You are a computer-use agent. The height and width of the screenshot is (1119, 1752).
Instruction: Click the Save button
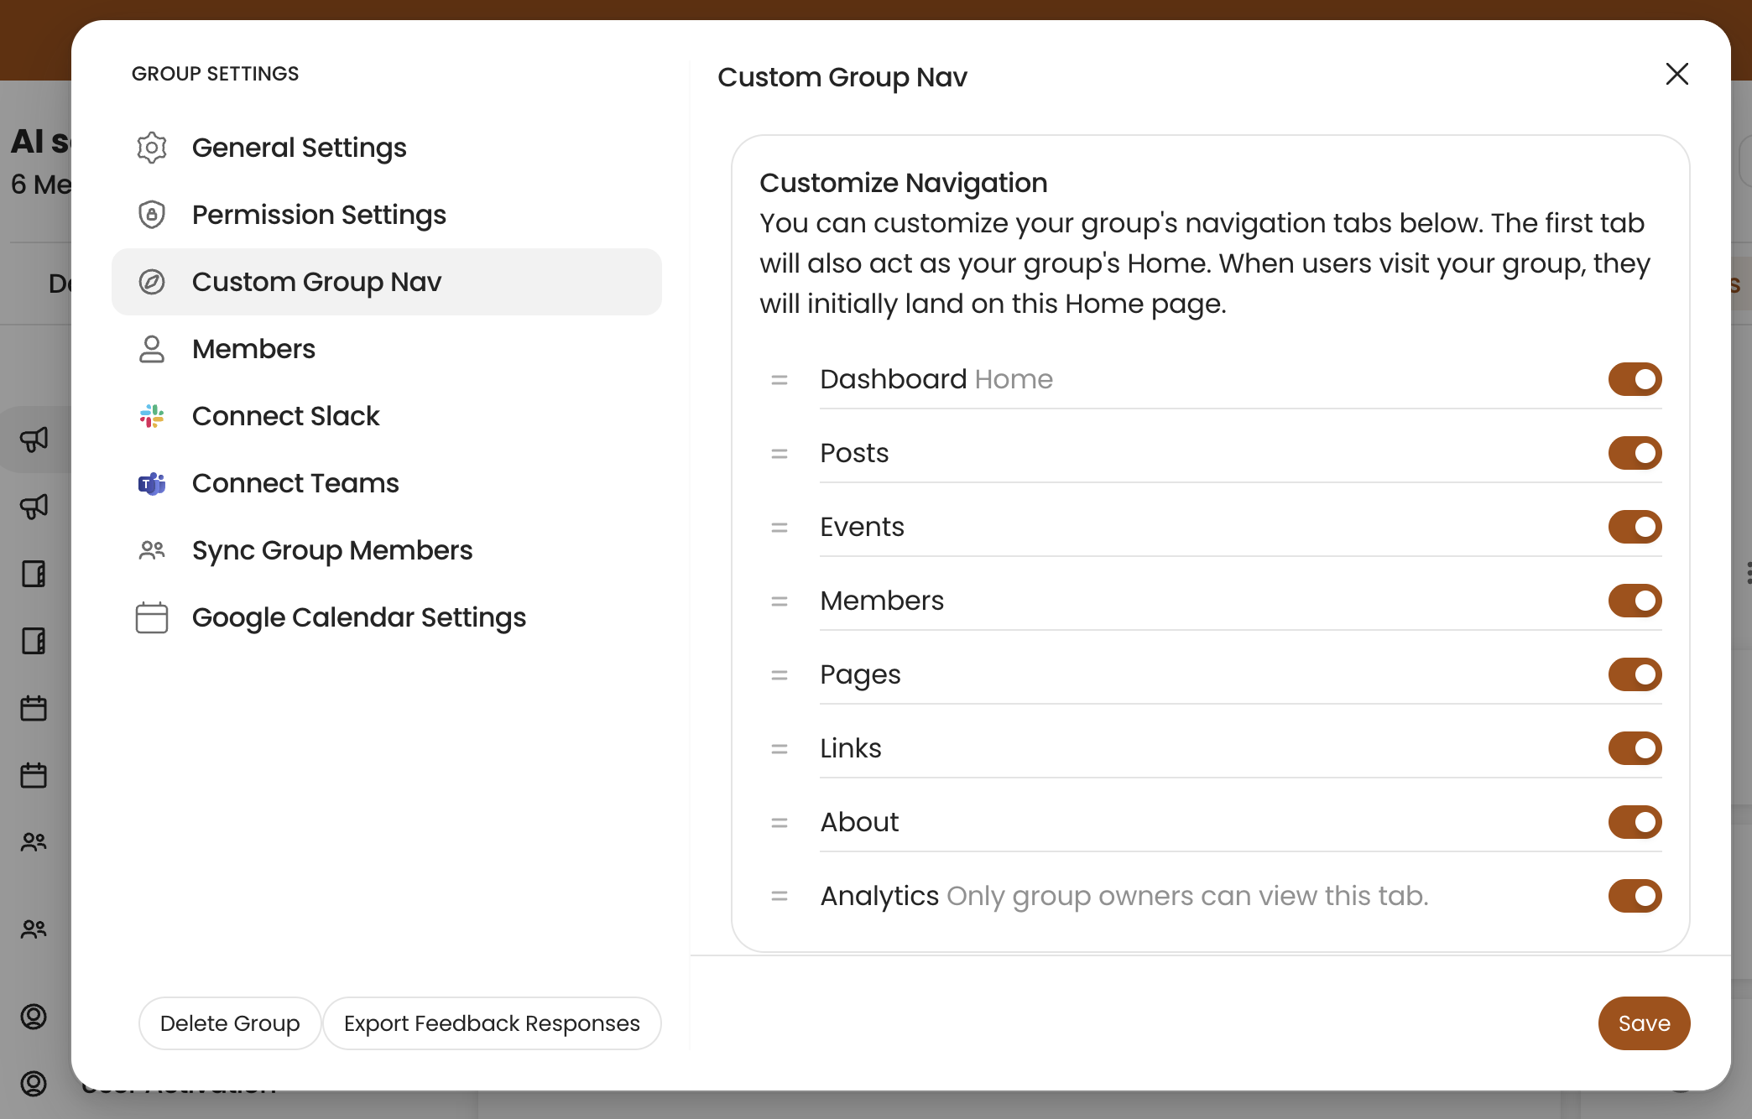(x=1644, y=1023)
